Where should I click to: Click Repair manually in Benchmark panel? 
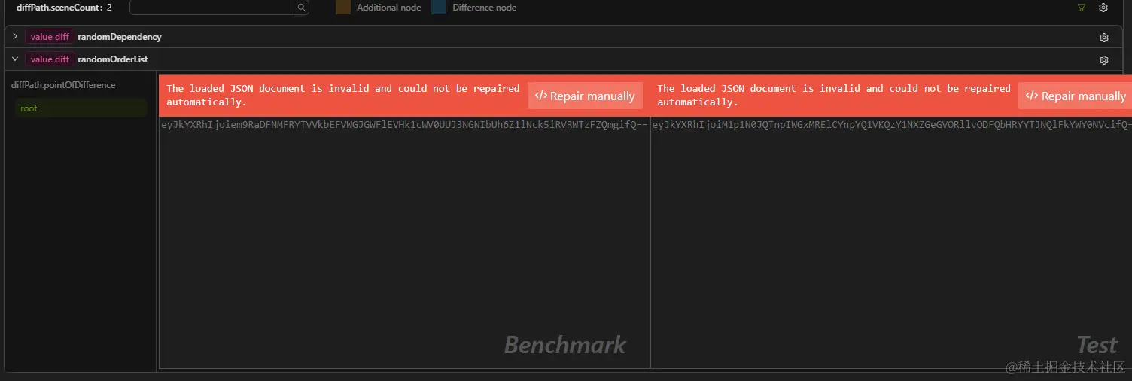click(585, 96)
